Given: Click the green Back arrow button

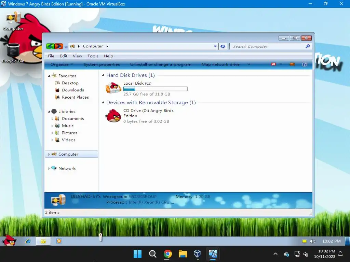Looking at the screenshot, I should pyautogui.click(x=50, y=46).
